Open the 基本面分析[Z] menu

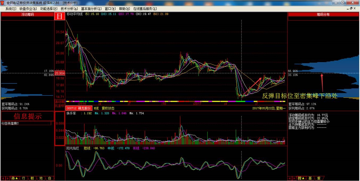coord(91,9)
